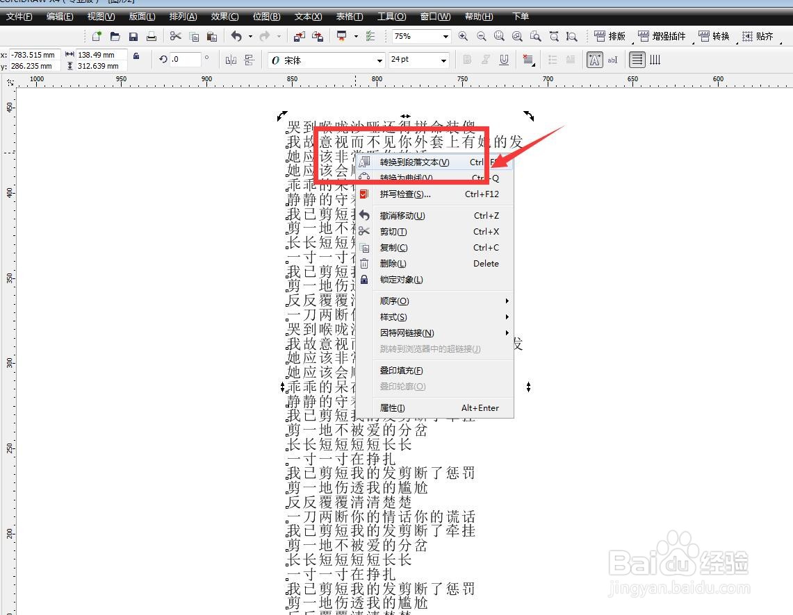This screenshot has height=615, width=793.
Task: Open the 效果(C) menu
Action: pyautogui.click(x=224, y=17)
